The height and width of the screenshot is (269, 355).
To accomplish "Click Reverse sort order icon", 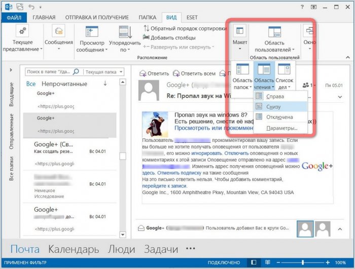I will point(146,28).
